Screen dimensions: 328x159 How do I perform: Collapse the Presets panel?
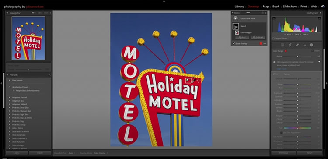coord(7,75)
